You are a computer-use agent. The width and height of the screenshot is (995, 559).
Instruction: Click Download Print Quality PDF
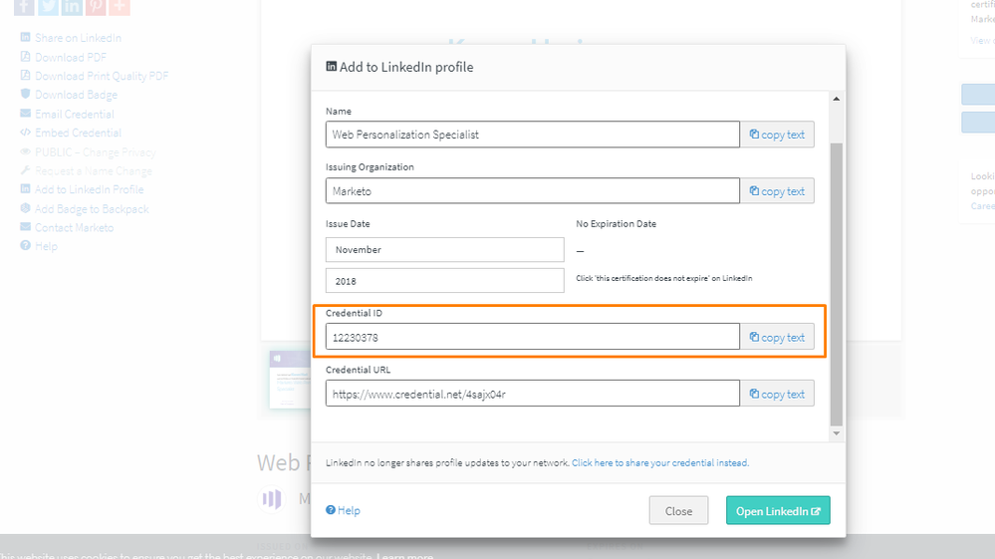point(102,76)
